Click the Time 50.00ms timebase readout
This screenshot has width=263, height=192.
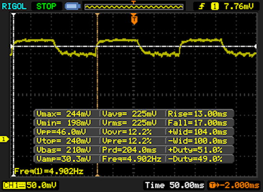click(175, 185)
